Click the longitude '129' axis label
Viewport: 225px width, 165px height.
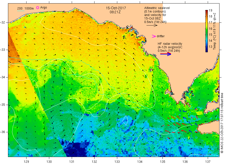pos(26,162)
